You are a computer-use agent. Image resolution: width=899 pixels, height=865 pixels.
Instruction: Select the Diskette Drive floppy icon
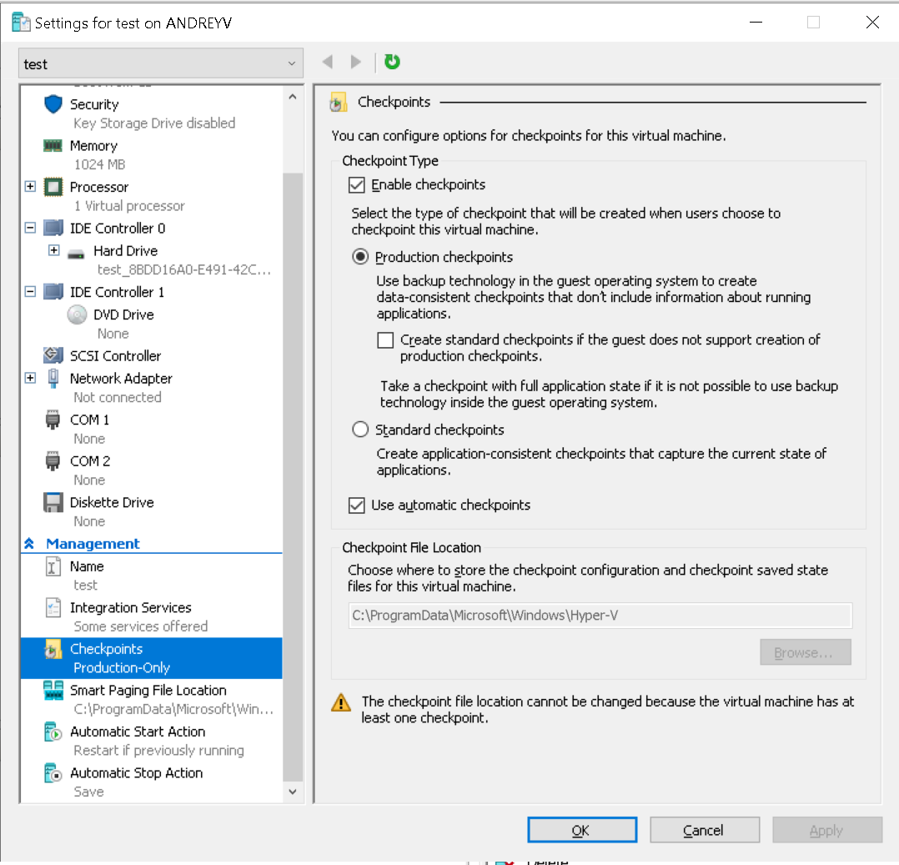point(53,502)
